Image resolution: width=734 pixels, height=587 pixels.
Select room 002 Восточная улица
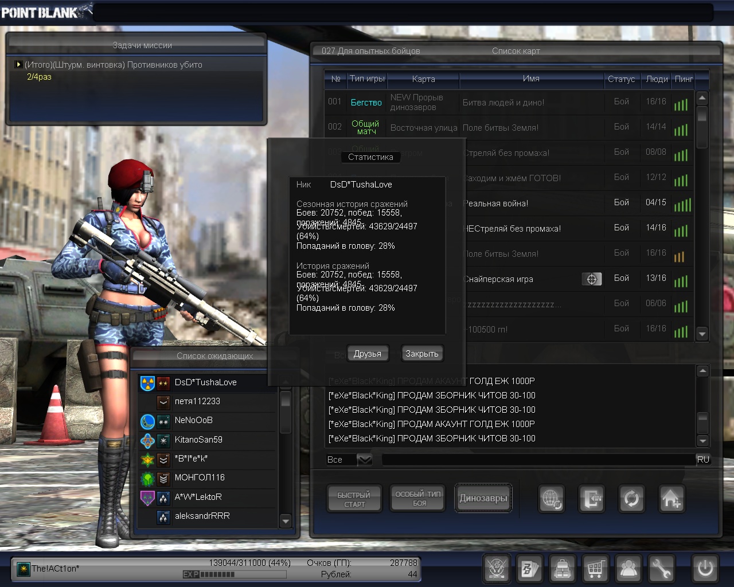509,127
